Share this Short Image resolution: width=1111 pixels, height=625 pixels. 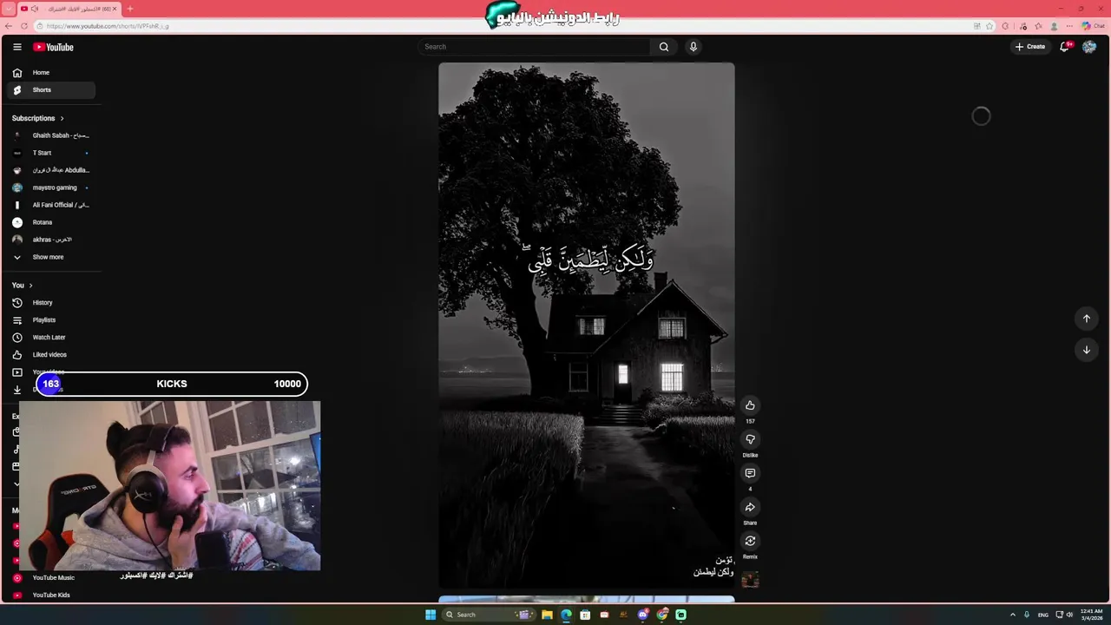click(750, 507)
